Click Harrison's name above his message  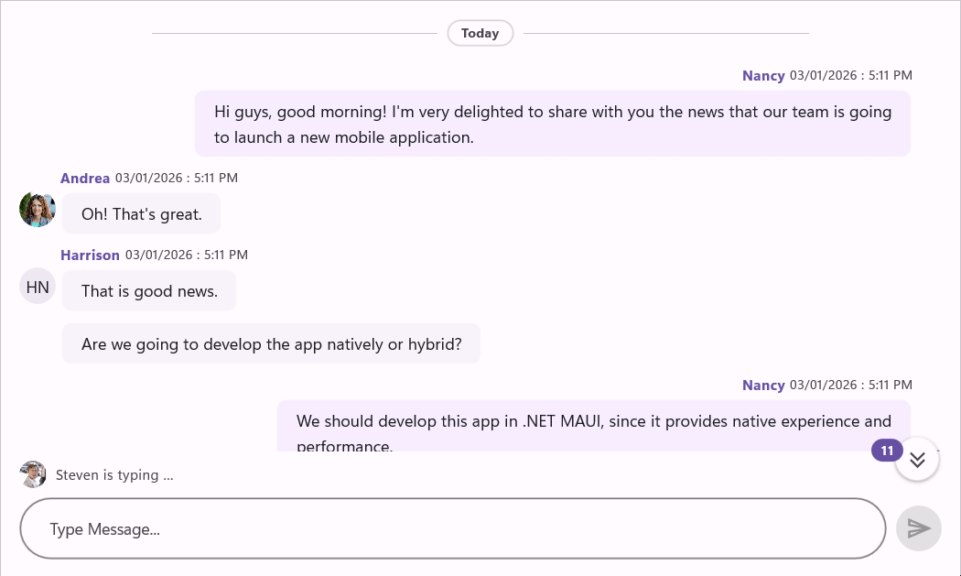tap(90, 255)
